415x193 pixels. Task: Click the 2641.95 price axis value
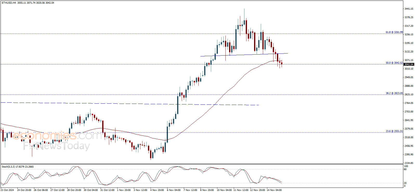point(409,120)
